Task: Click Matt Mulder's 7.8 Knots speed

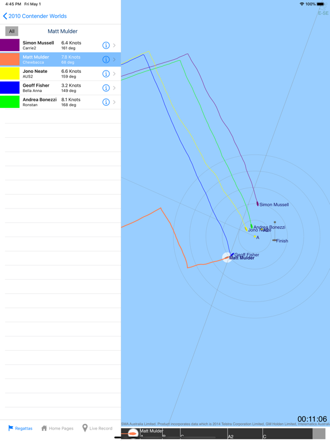Action: coord(70,57)
